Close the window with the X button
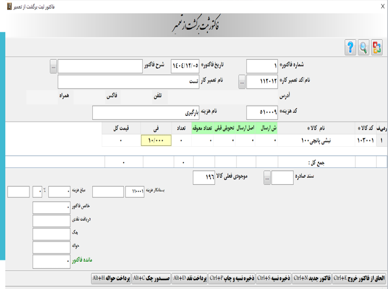The image size is (388, 289). (x=382, y=7)
